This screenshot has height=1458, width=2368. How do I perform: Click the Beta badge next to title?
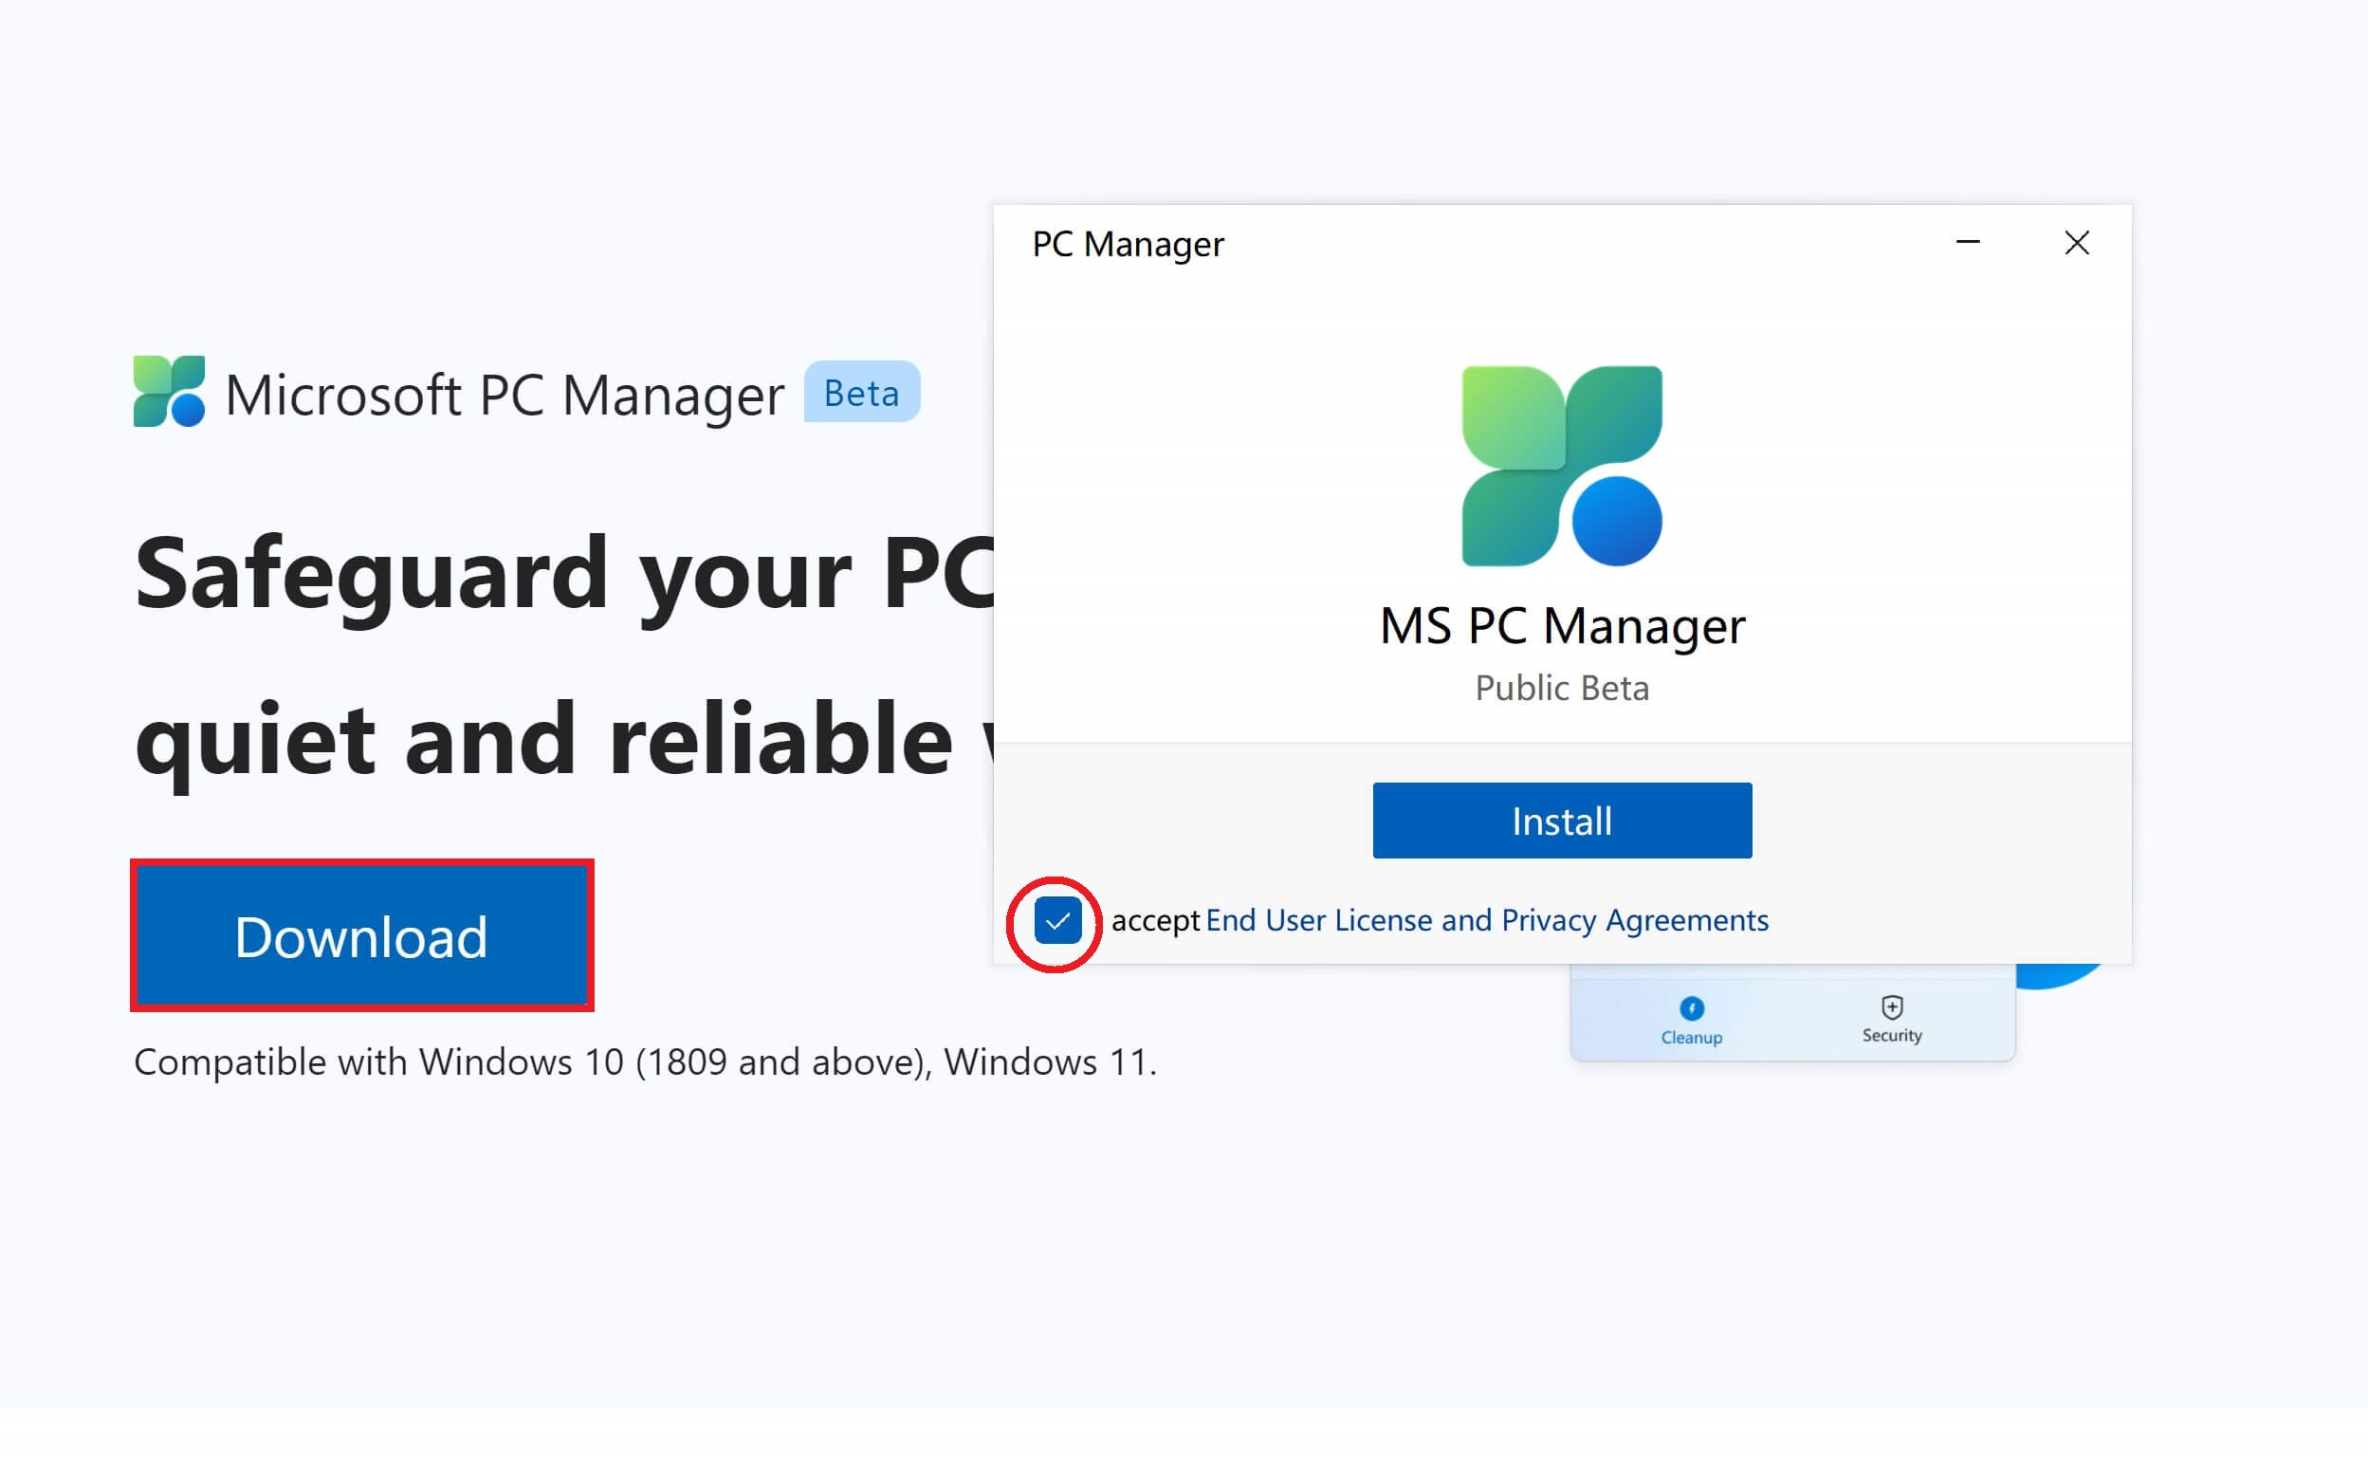(862, 393)
